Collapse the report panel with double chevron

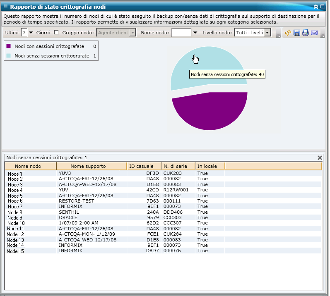[x=316, y=7]
